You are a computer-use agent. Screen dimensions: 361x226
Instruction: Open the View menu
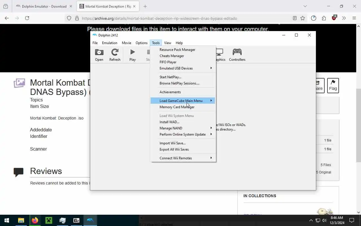(x=168, y=43)
